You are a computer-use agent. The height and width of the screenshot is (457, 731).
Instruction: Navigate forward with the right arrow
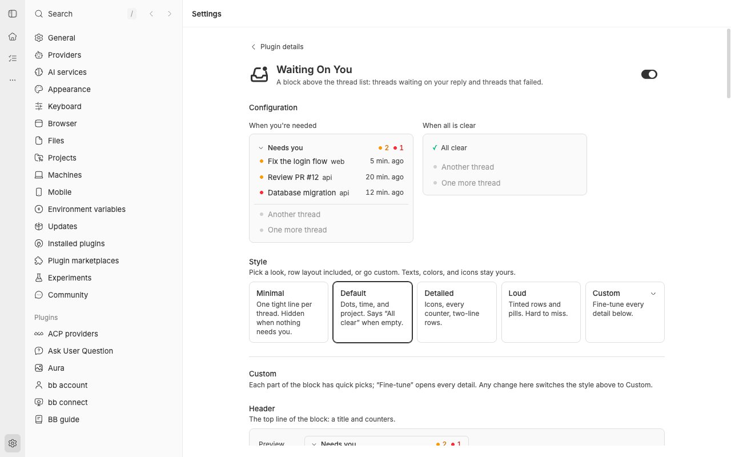pos(170,14)
